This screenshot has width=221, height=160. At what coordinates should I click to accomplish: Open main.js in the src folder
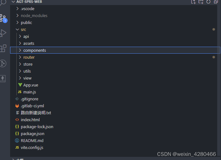(x=30, y=92)
